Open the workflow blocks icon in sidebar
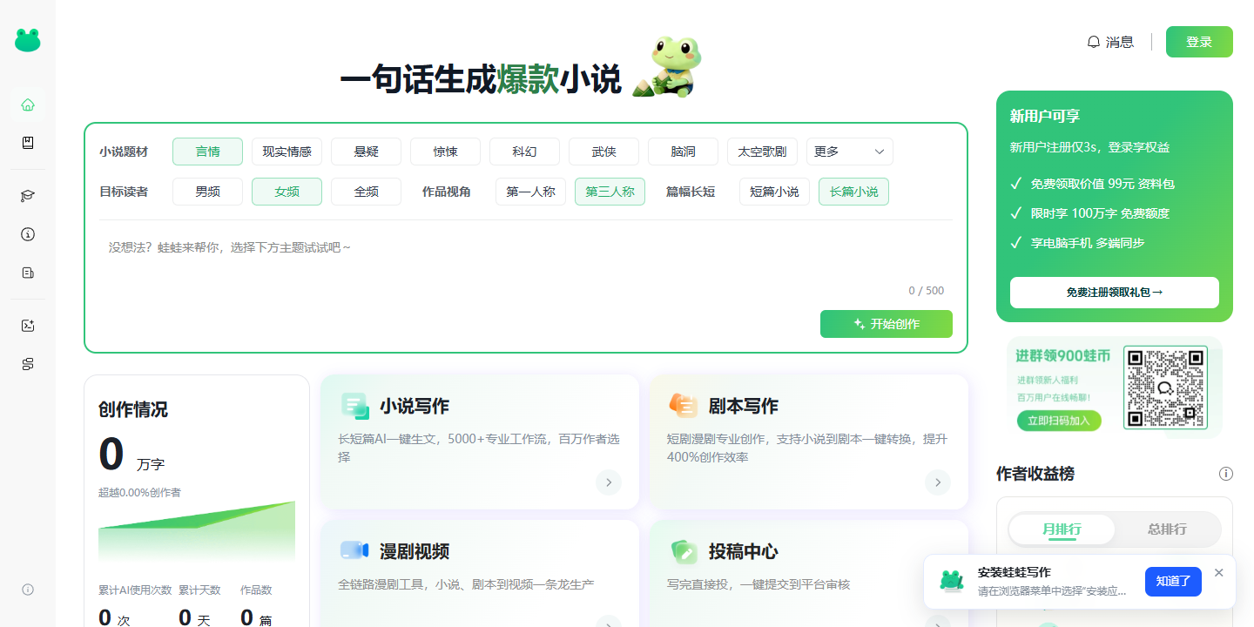This screenshot has height=627, width=1254. [28, 364]
